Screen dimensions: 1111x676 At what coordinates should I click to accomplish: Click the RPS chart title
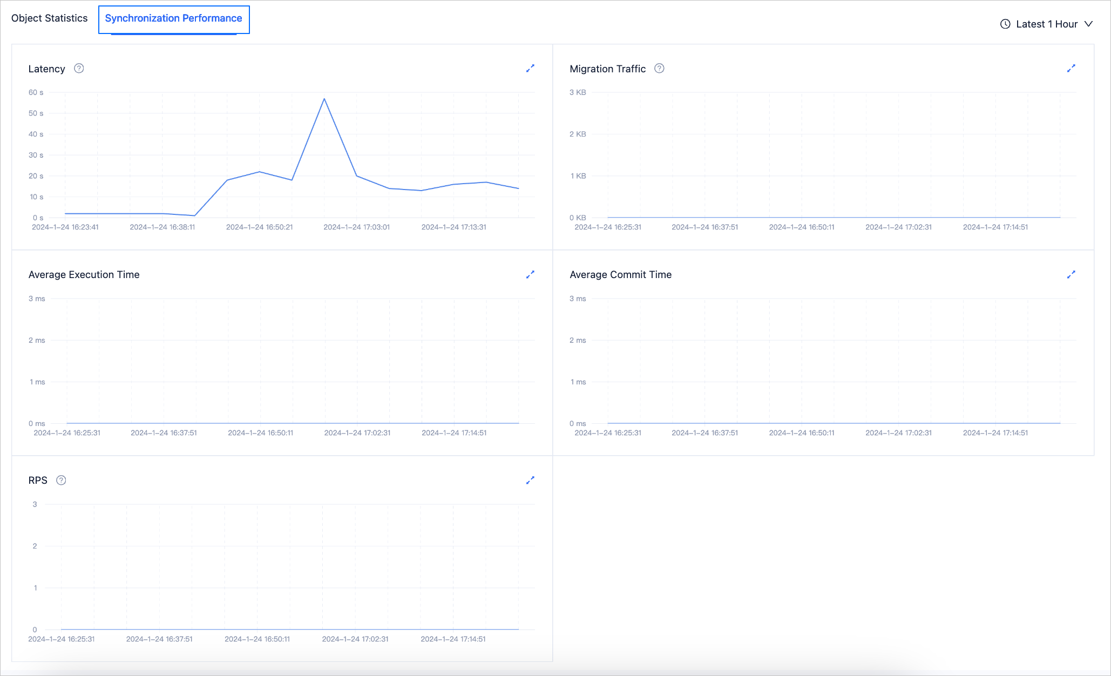coord(38,481)
